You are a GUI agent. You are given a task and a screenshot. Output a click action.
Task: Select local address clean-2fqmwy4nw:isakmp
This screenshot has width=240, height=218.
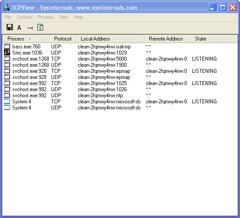[x=104, y=47]
